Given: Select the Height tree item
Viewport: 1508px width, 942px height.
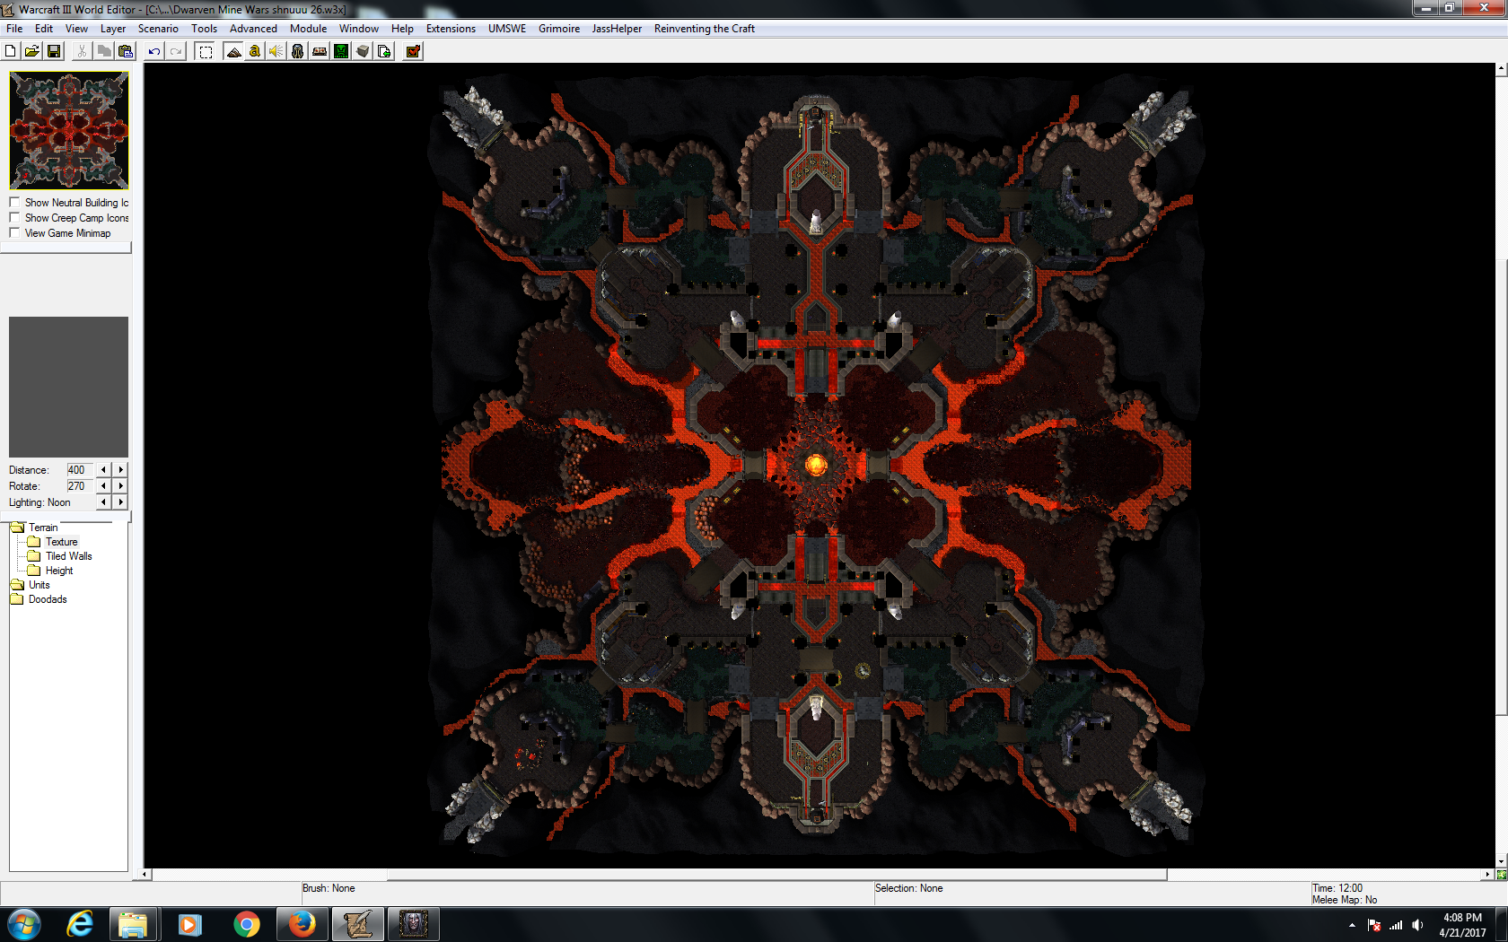Looking at the screenshot, I should click(x=59, y=571).
